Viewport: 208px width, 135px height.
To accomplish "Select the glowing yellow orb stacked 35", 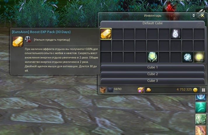I will pyautogui.click(x=199, y=57).
